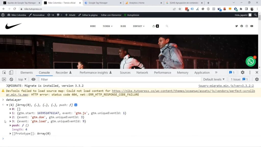The height and width of the screenshot is (147, 261).
Task: Switch to Analytics | Home browser tab
Action: (143, 3)
